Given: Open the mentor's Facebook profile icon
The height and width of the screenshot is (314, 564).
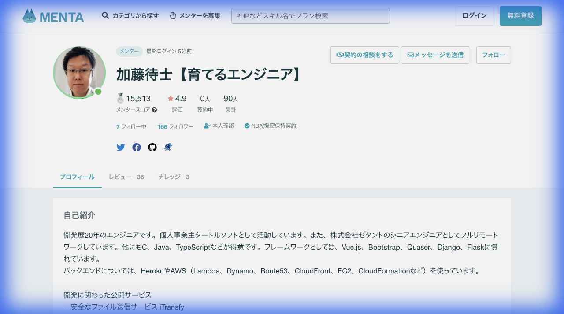Looking at the screenshot, I should pos(137,147).
